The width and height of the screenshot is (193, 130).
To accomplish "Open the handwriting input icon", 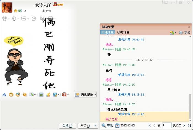I will click(31, 94).
